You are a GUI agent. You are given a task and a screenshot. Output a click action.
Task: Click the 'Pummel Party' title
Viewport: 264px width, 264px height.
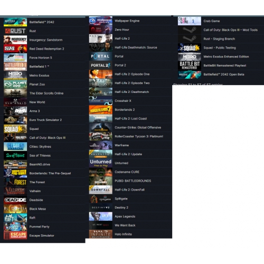click(39, 227)
